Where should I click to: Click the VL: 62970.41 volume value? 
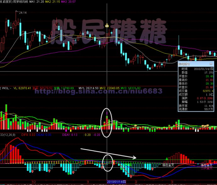click(22, 88)
